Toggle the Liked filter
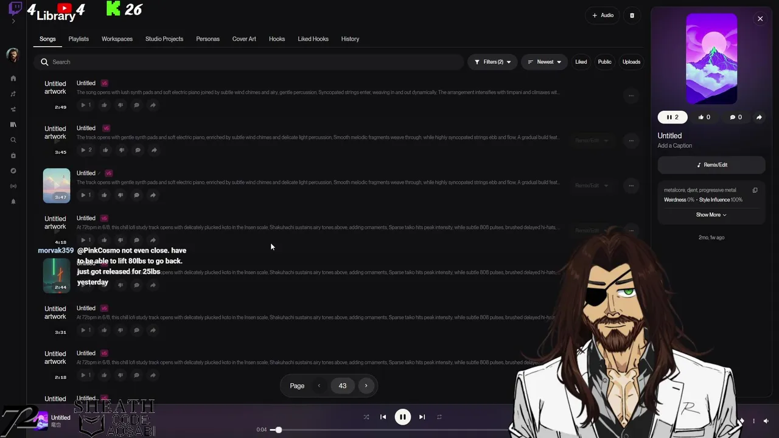Viewport: 779px width, 438px height. tap(581, 62)
